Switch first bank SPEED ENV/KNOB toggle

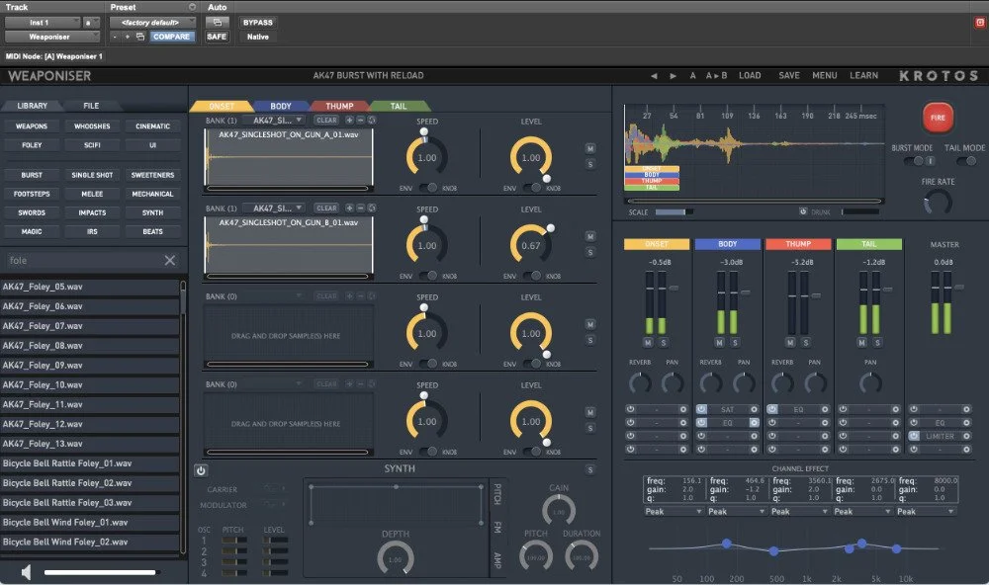[x=428, y=188]
